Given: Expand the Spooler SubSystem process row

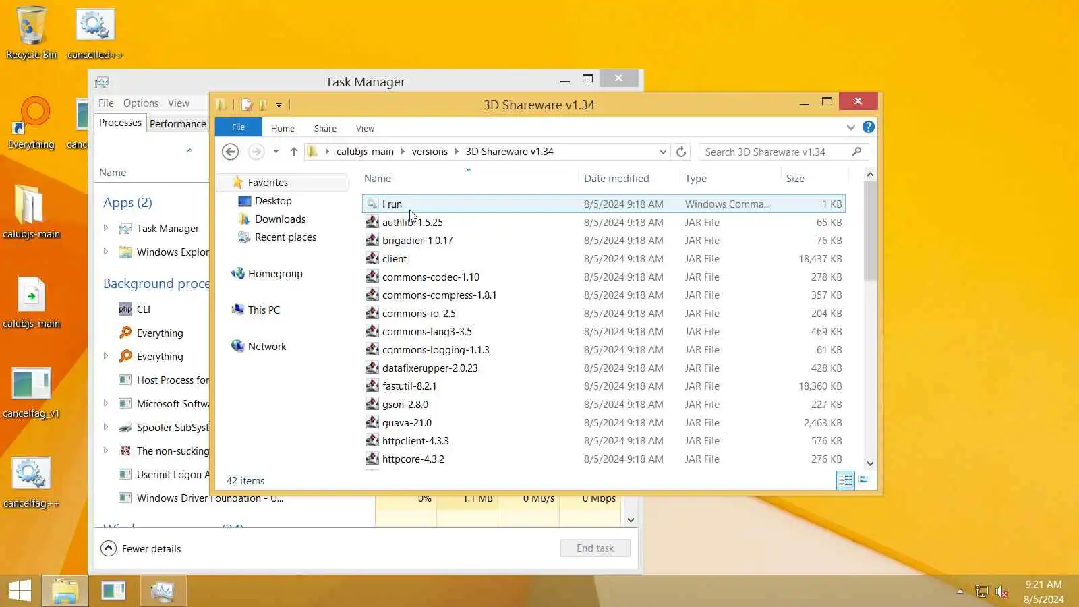Looking at the screenshot, I should coord(106,427).
